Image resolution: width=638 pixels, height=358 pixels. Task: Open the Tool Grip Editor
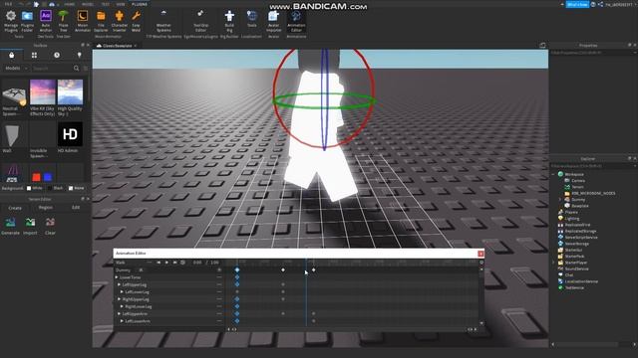(x=200, y=21)
